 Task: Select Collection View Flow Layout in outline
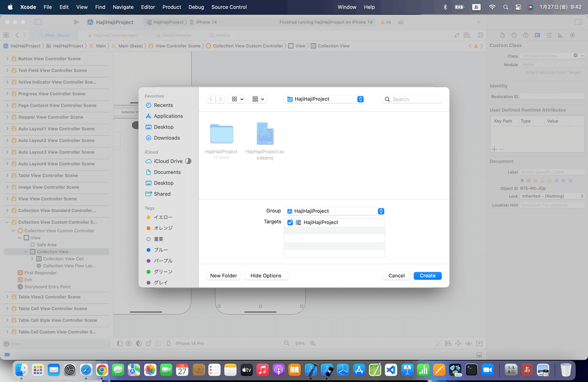point(66,266)
